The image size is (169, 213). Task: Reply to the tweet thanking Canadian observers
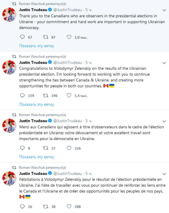(22, 37)
